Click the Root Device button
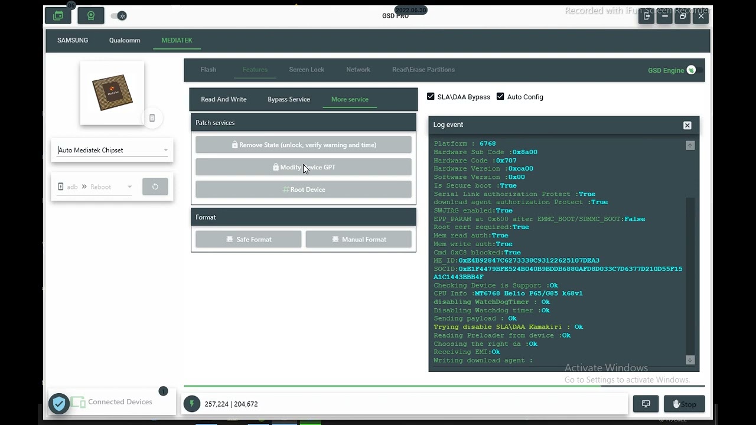Image resolution: width=756 pixels, height=425 pixels. [304, 189]
